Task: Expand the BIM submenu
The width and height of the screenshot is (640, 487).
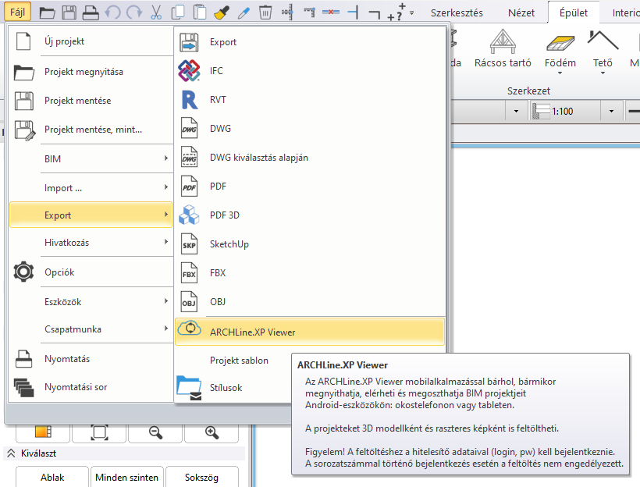Action: (x=91, y=158)
